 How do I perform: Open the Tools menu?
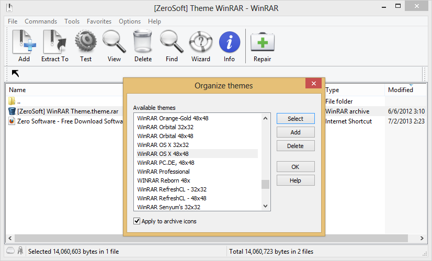(72, 21)
